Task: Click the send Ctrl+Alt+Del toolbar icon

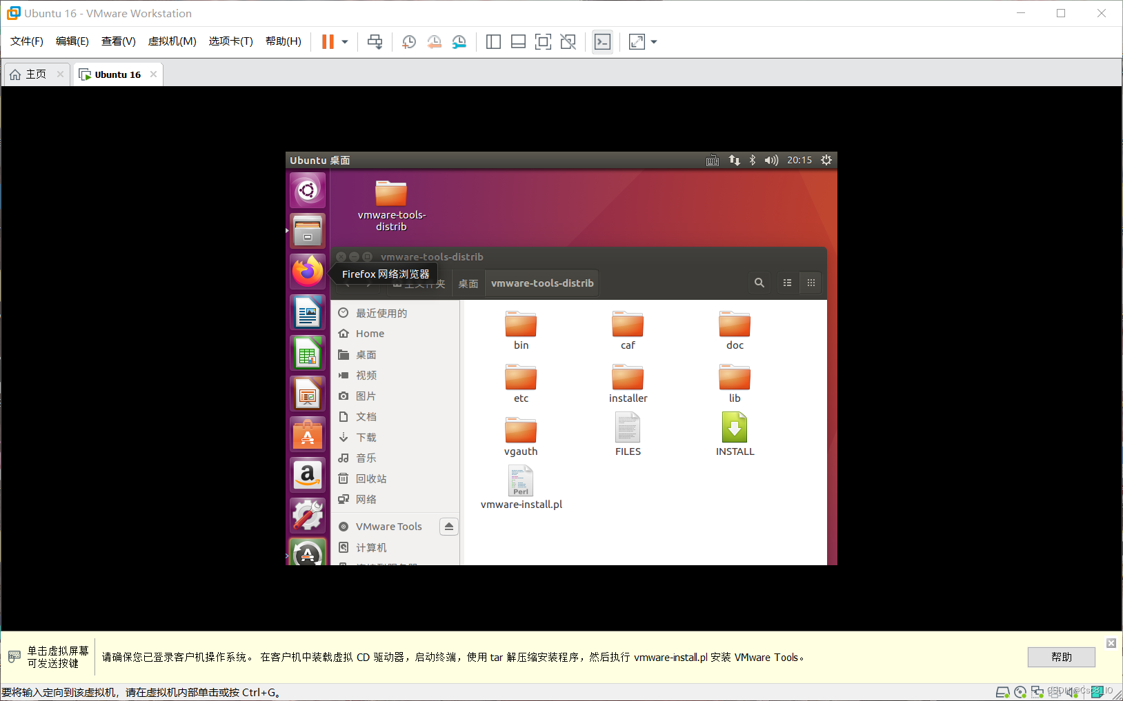Action: point(375,42)
